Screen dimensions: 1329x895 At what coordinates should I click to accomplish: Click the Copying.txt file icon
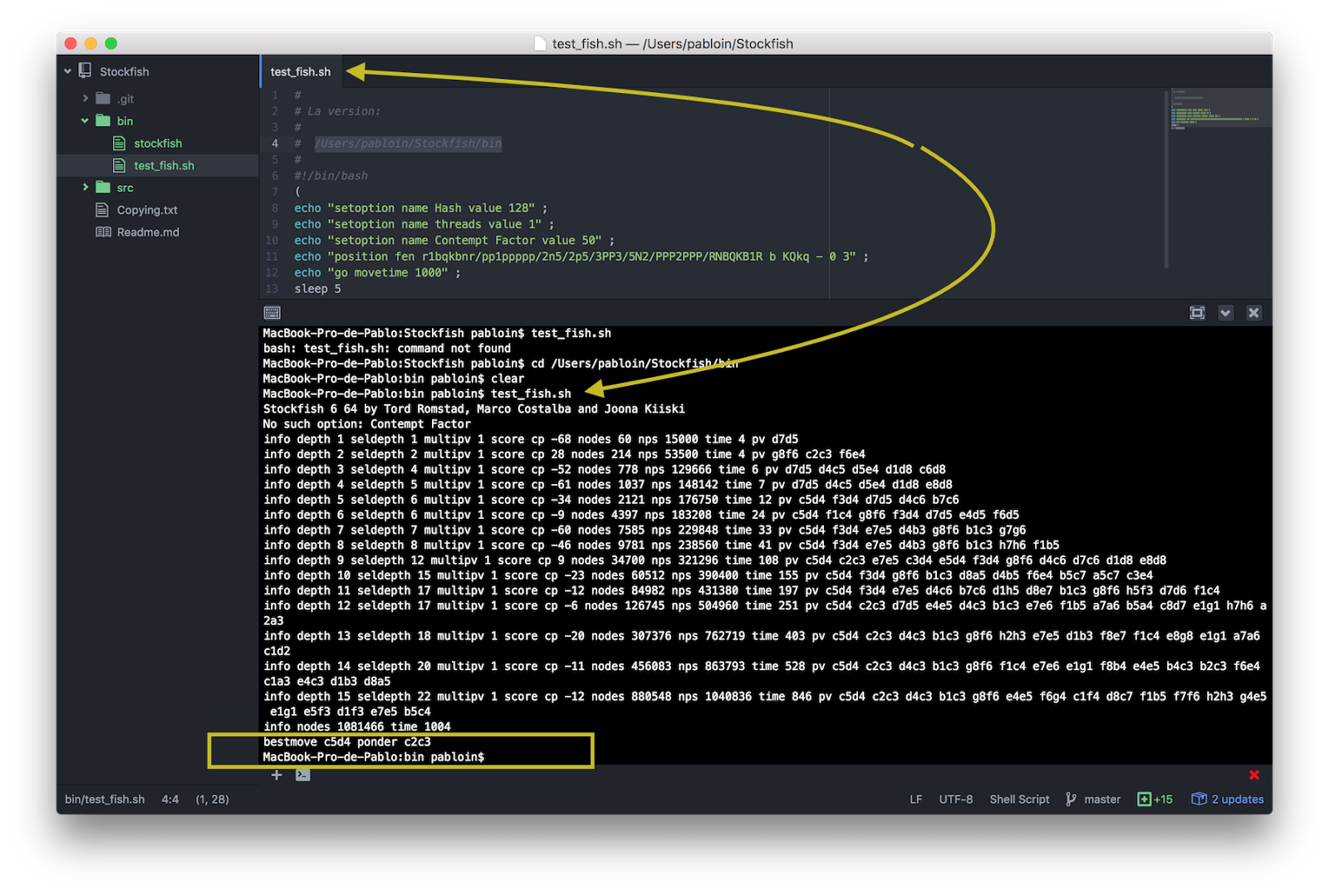coord(102,209)
